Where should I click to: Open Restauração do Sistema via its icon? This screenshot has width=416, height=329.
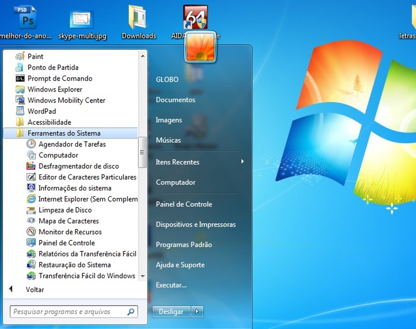coord(31,264)
